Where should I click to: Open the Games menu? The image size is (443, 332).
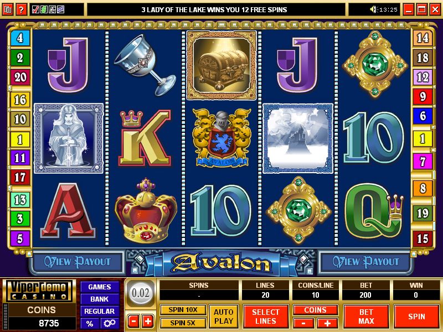pos(100,287)
